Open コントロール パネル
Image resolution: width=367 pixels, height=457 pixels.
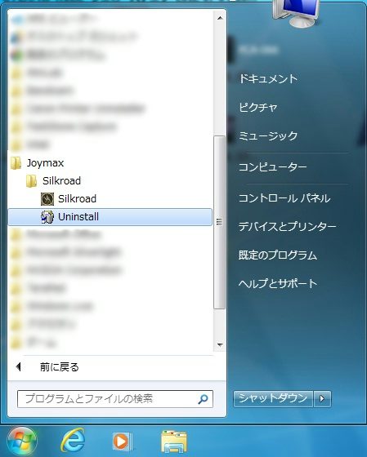(284, 198)
